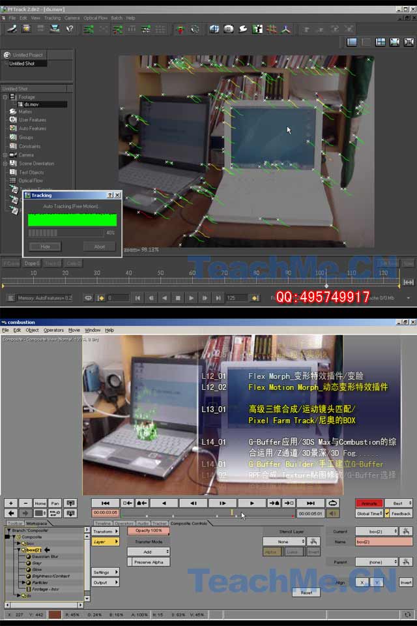Screen dimensions: 417x626
Task: Click the zoom-out minus button in combustion
Action: tap(25, 503)
